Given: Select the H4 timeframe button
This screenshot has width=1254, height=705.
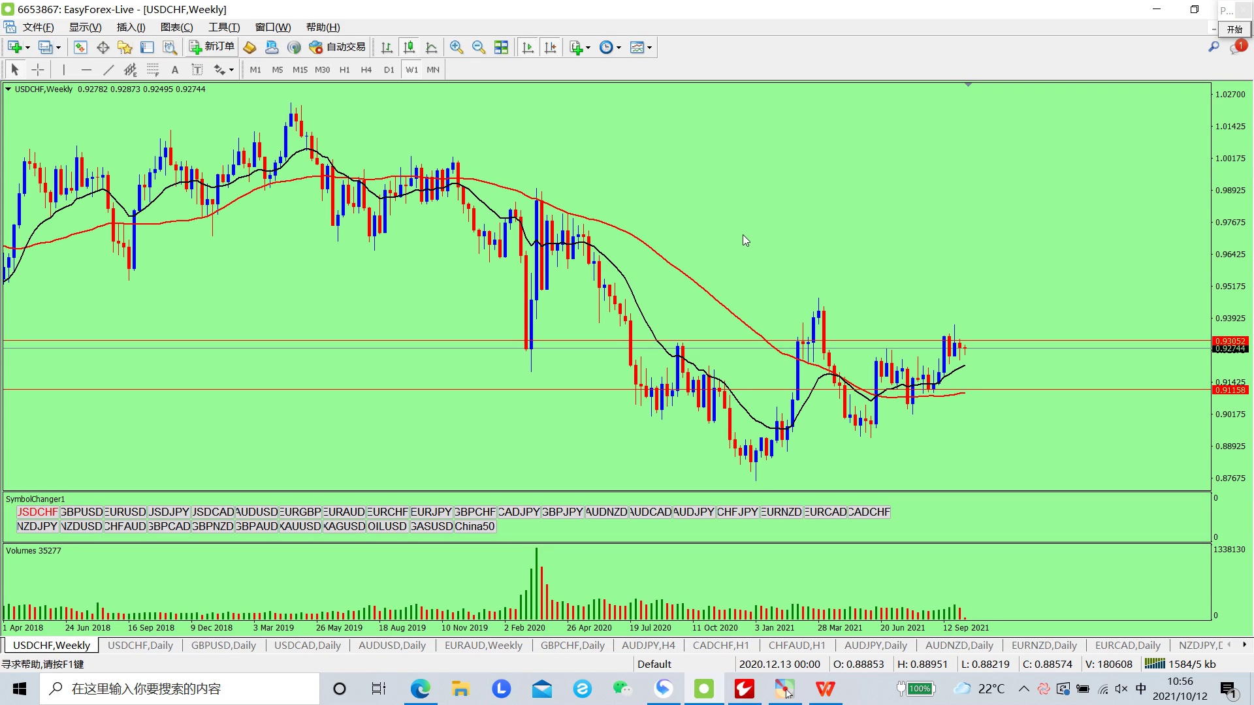Looking at the screenshot, I should point(366,70).
